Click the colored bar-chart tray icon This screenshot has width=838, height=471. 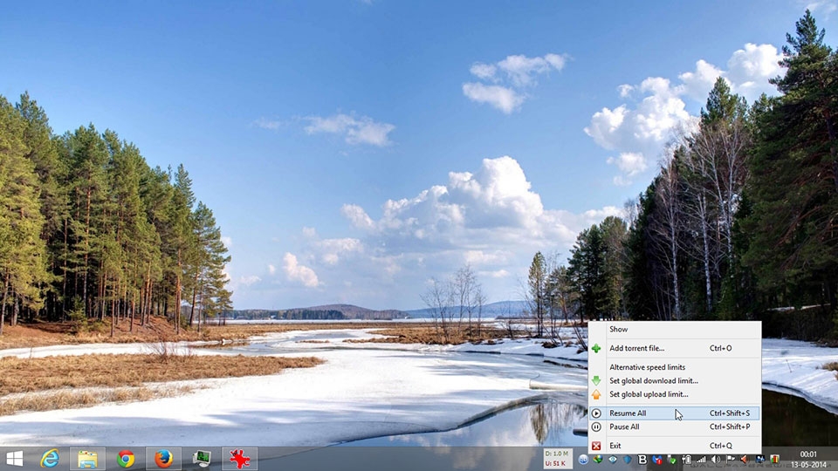coord(774,460)
